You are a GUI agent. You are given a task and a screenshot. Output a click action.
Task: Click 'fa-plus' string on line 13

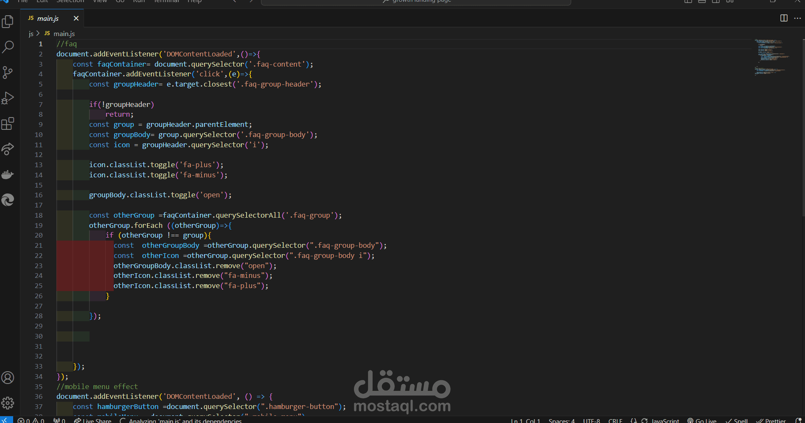point(197,165)
